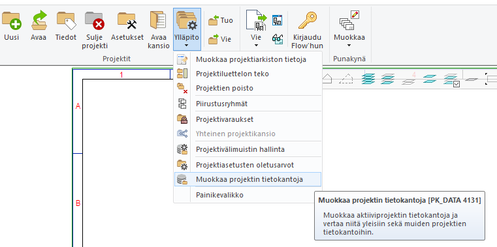497x247 pixels.
Task: Collapse the Ylläpito maintenance dropdown
Action: click(187, 29)
